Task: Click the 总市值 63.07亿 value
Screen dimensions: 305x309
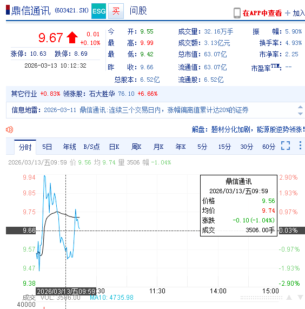Action: point(215,54)
